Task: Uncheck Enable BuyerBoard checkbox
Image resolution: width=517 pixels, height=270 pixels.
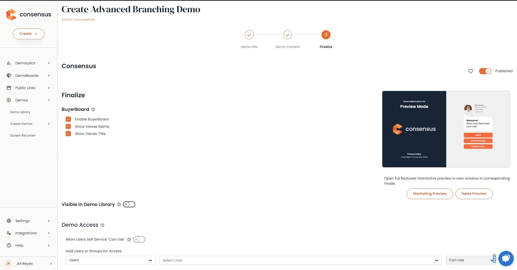Action: (68, 119)
